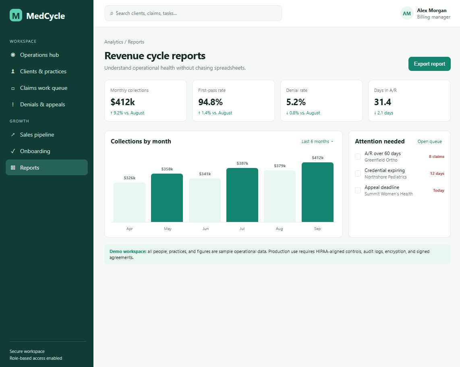Open the Claims work queue page

pyautogui.click(x=47, y=88)
